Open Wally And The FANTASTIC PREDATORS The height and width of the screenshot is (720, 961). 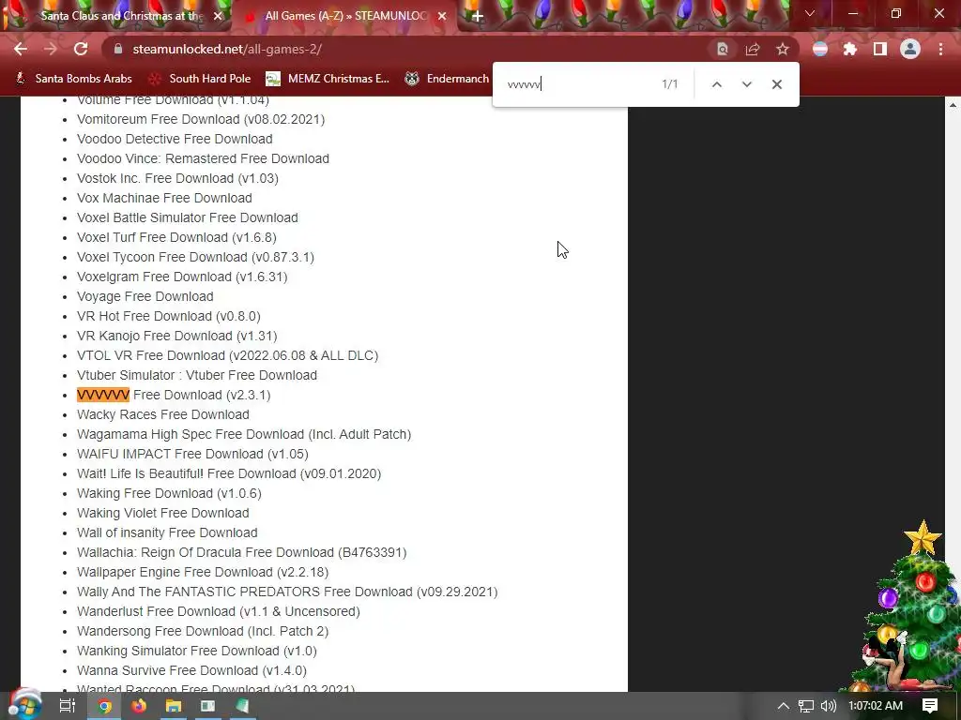(287, 592)
